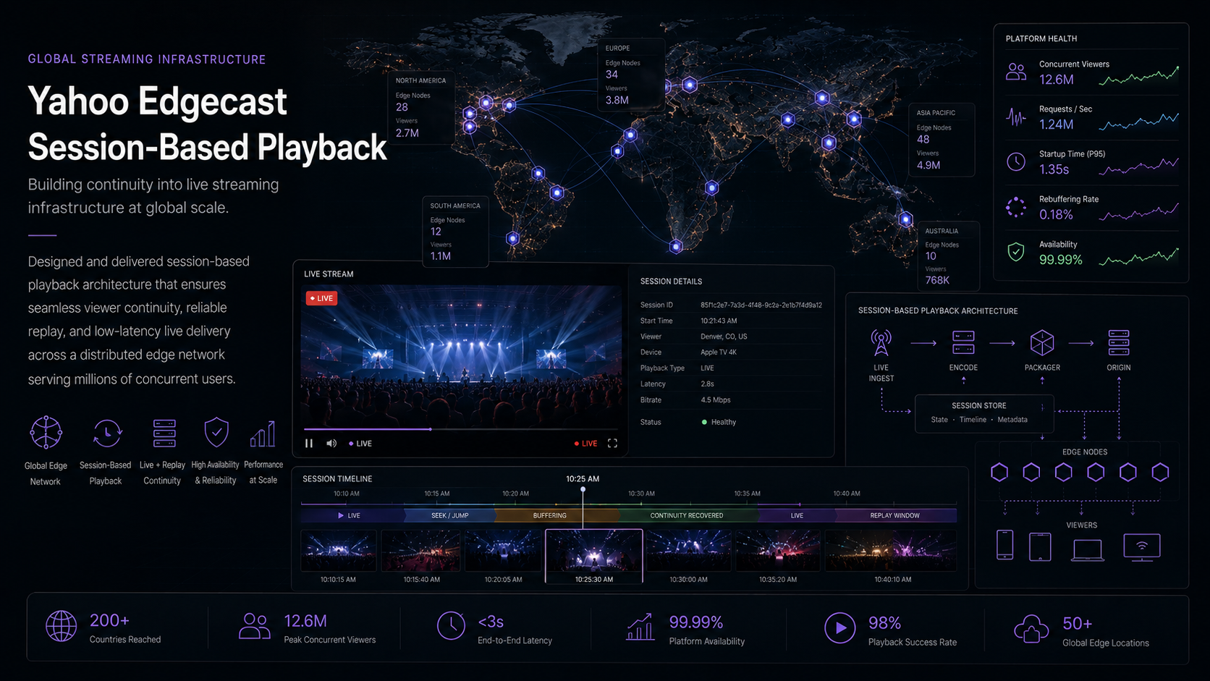Click the Live + Replay Continuity server icon

point(164,433)
